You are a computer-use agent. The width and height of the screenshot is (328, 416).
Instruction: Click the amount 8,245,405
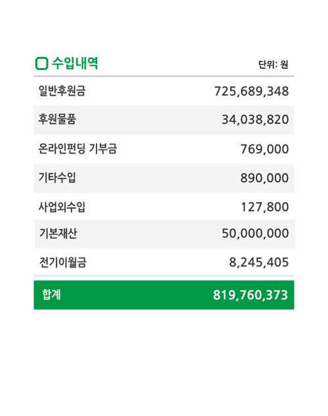point(259,262)
